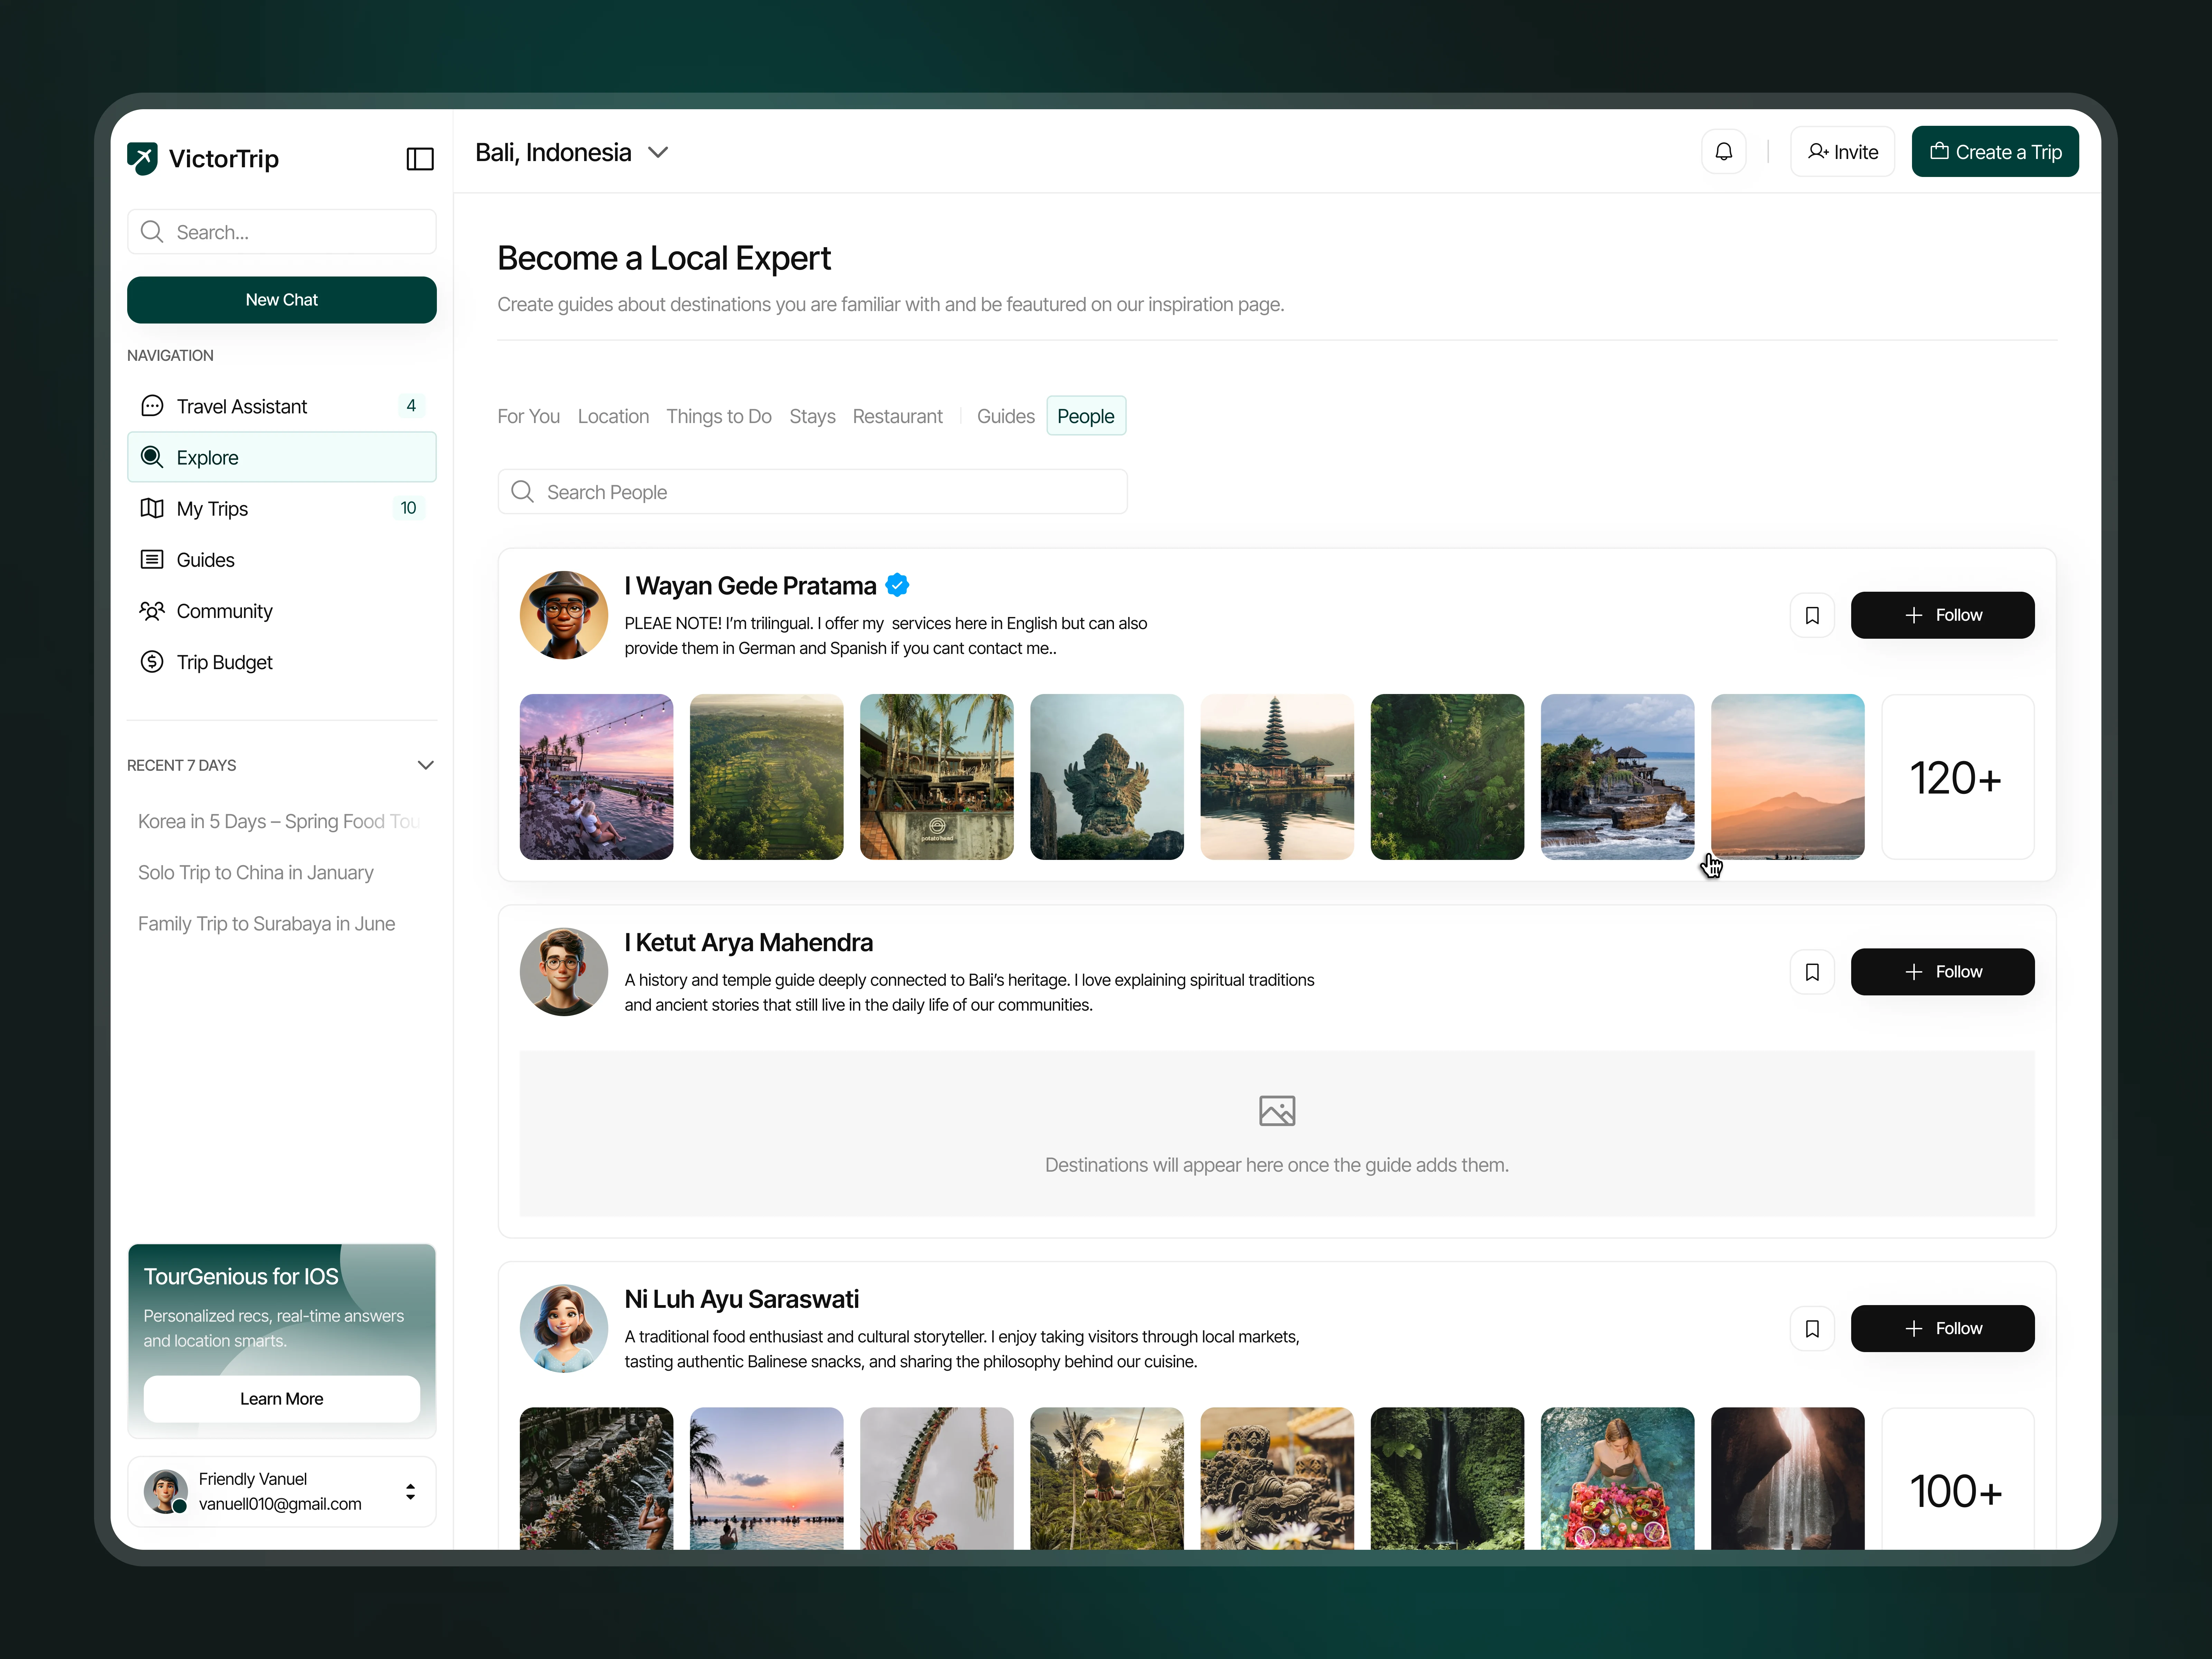Open My Trips in the sidebar

(282, 508)
